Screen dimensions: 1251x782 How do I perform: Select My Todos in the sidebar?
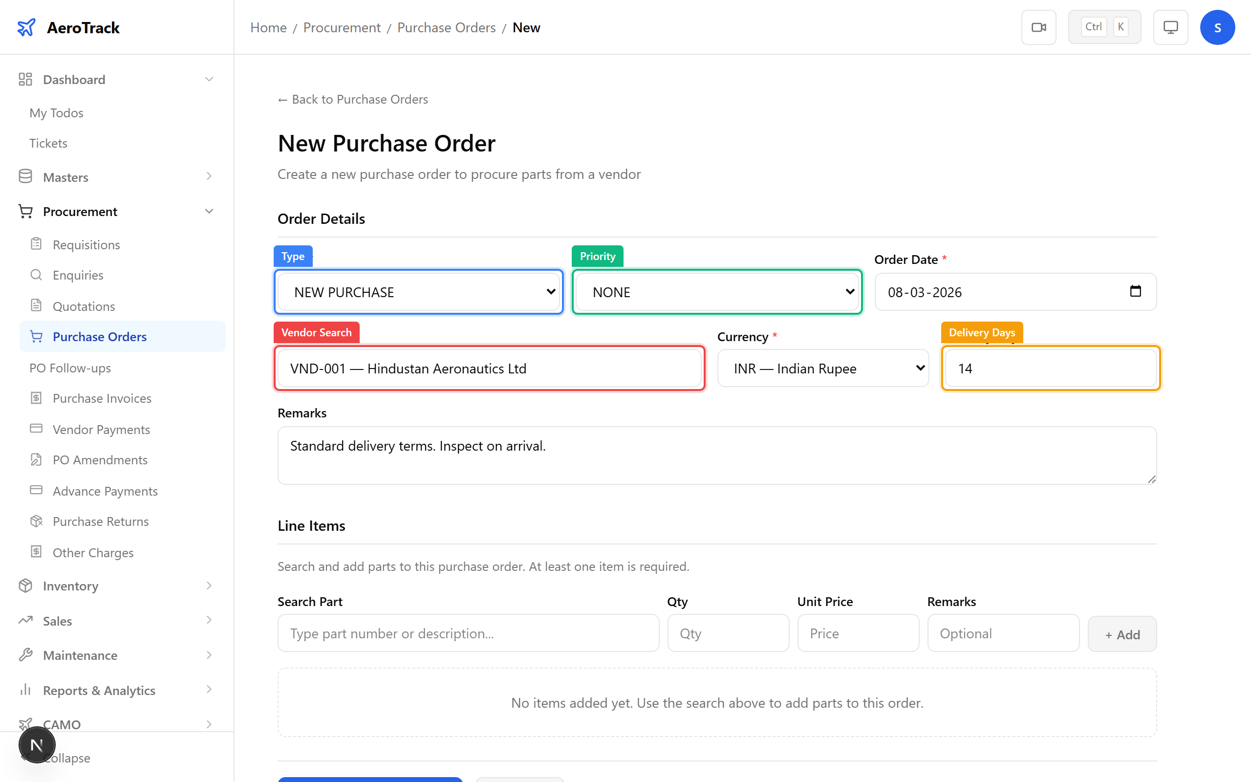[56, 112]
